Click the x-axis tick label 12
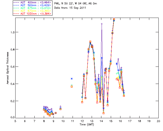 point(82,121)
